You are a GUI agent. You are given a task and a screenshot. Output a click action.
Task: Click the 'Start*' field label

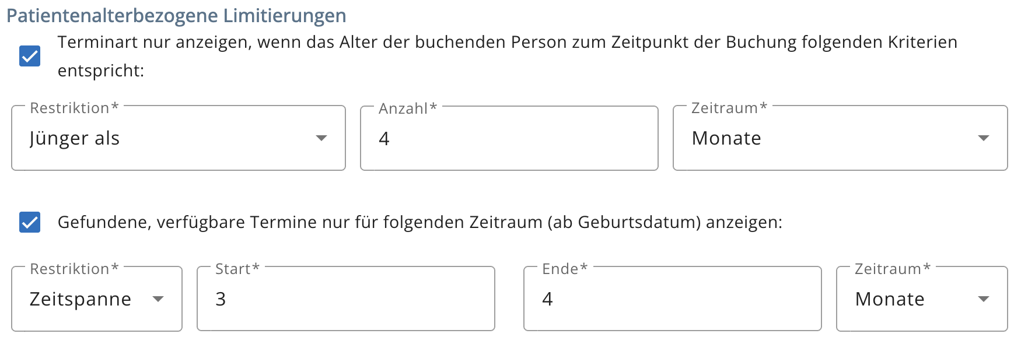tap(237, 269)
